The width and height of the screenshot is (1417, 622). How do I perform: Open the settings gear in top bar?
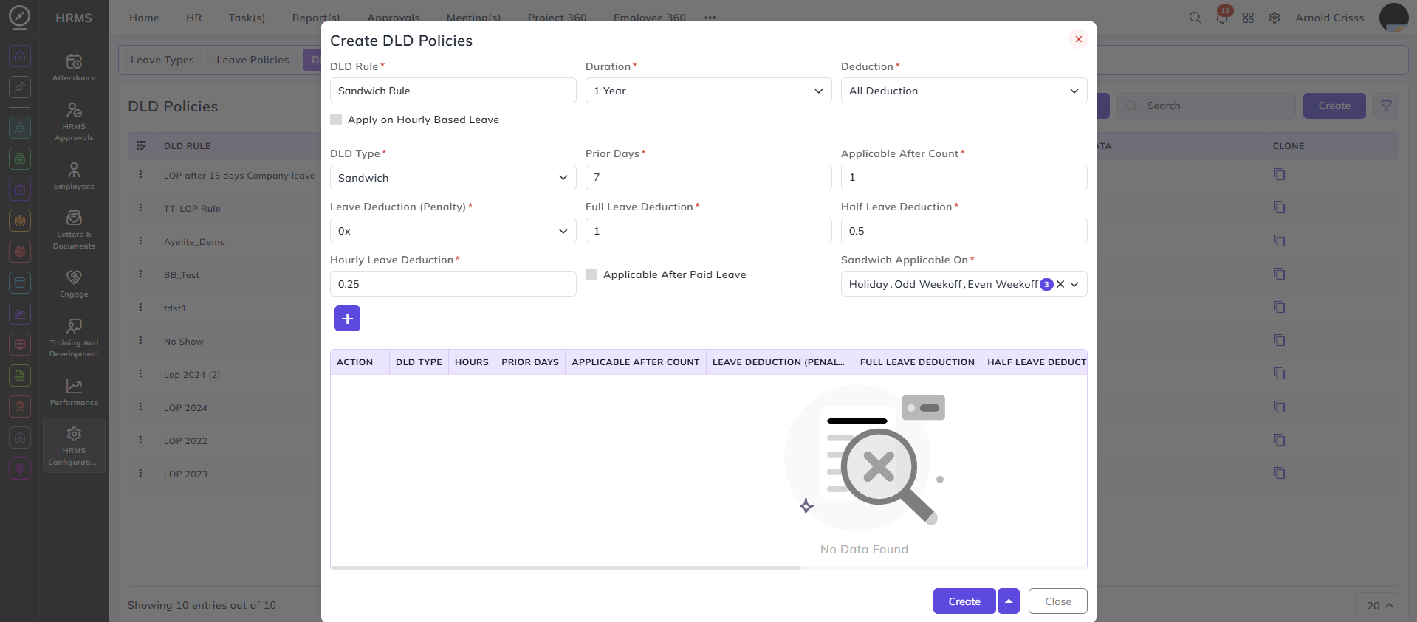click(x=1274, y=18)
